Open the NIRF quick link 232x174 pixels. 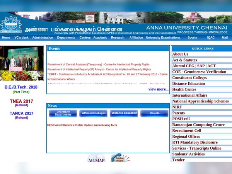point(177,107)
